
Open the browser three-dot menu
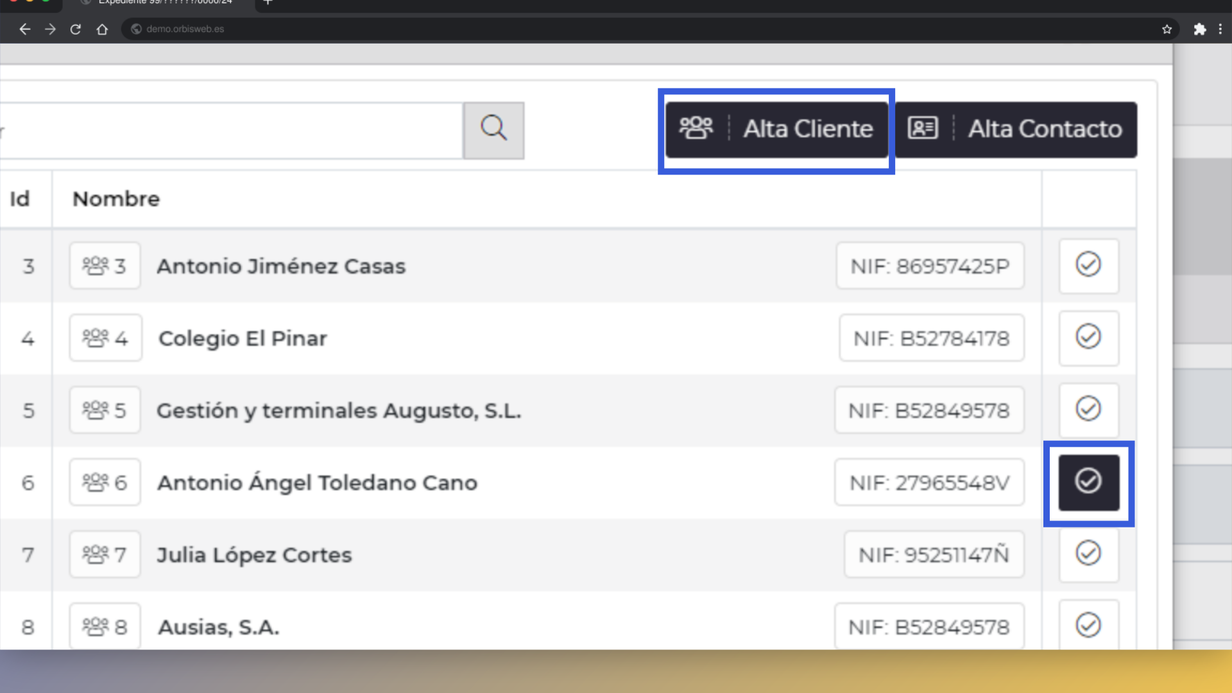tap(1220, 29)
